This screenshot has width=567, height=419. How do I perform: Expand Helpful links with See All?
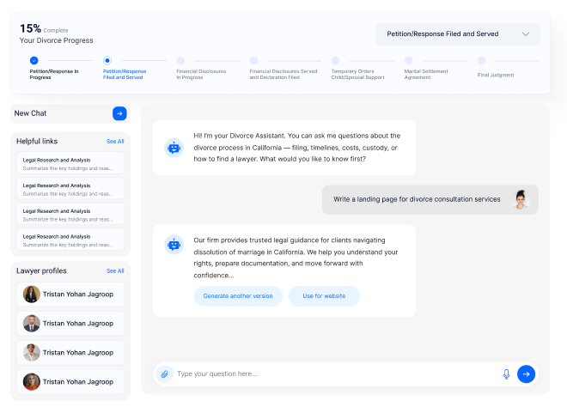coord(115,141)
